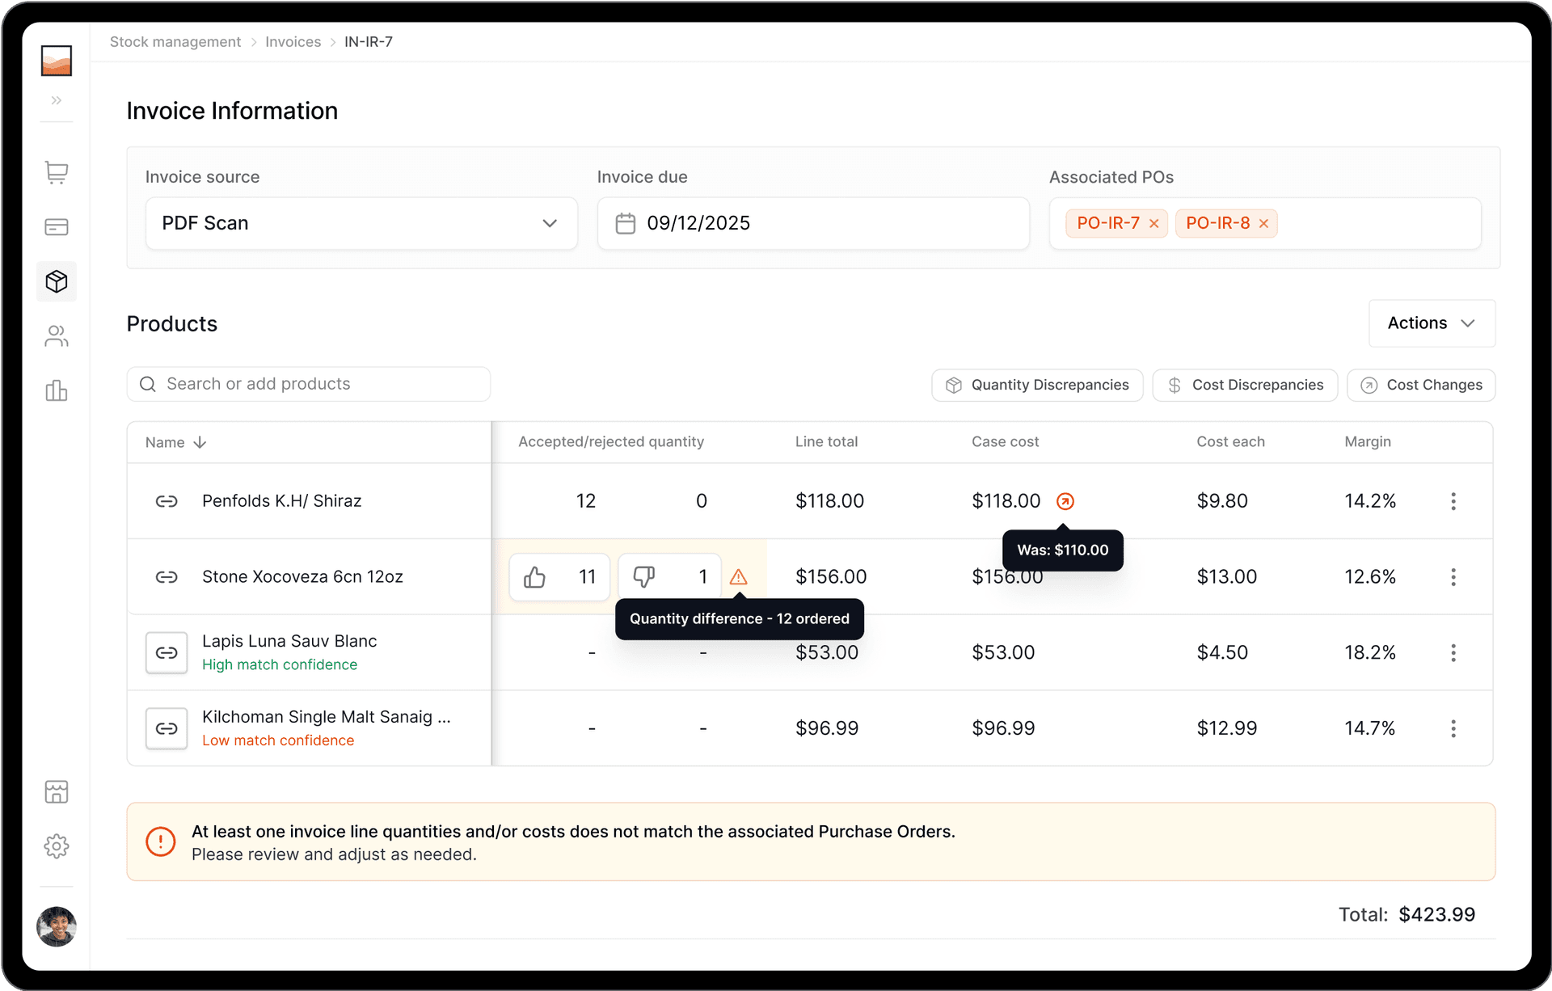This screenshot has height=991, width=1552.
Task: Toggle Quantity Discrepancies filter
Action: pyautogui.click(x=1037, y=385)
